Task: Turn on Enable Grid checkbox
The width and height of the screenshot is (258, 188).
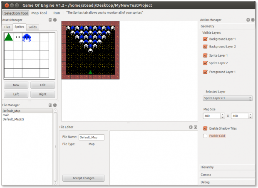Action: tap(205, 136)
